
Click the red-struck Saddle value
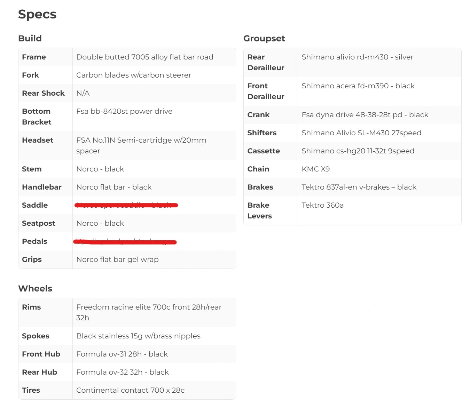tap(126, 205)
